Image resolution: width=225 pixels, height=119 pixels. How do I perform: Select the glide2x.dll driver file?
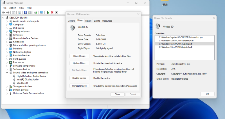[184, 44]
